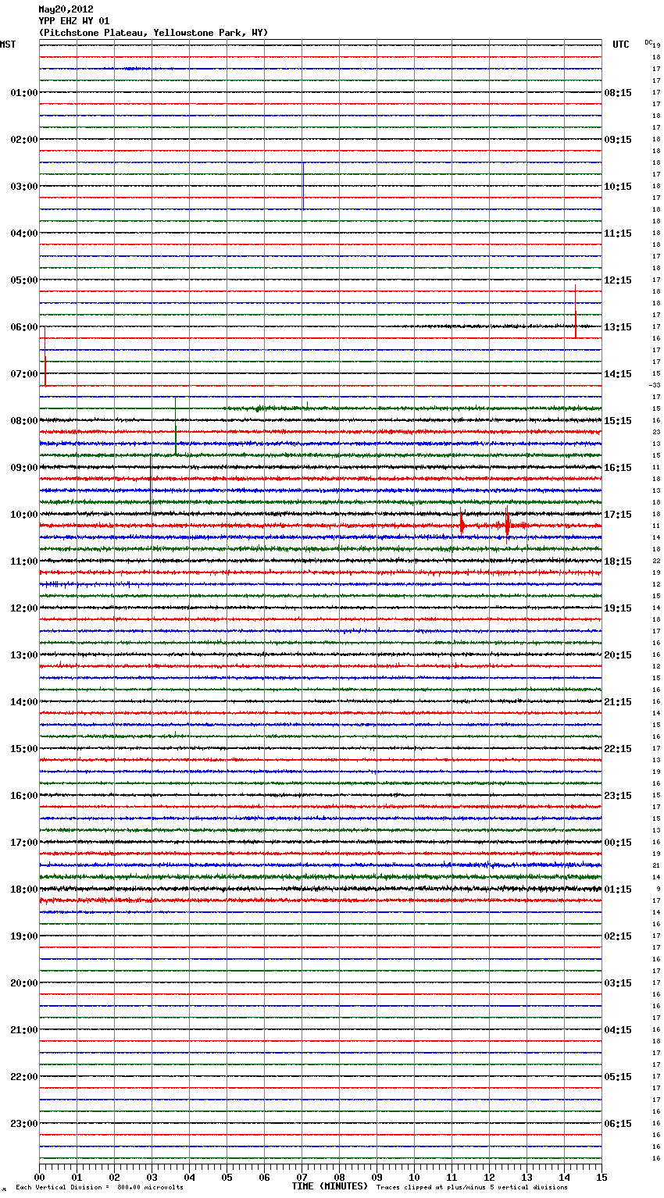This screenshot has height=1198, width=664.
Task: Select the 05:00 MST time label
Action: pos(24,280)
